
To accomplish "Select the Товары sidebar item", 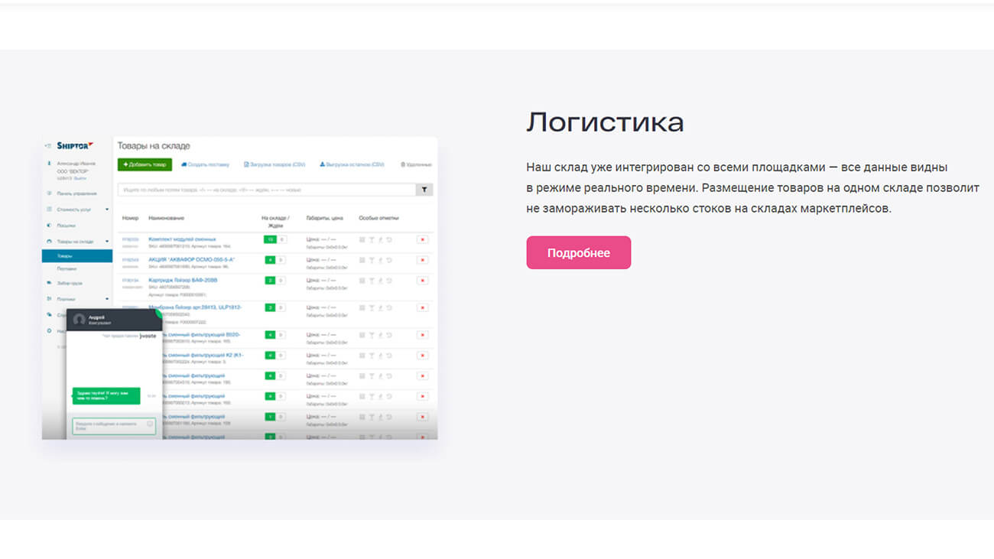I will [76, 256].
